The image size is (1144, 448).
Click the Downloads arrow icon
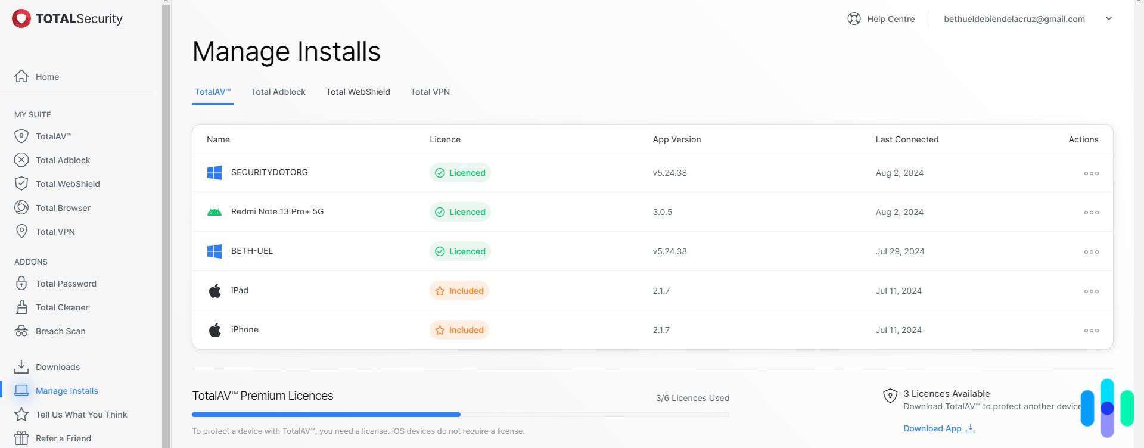21,366
